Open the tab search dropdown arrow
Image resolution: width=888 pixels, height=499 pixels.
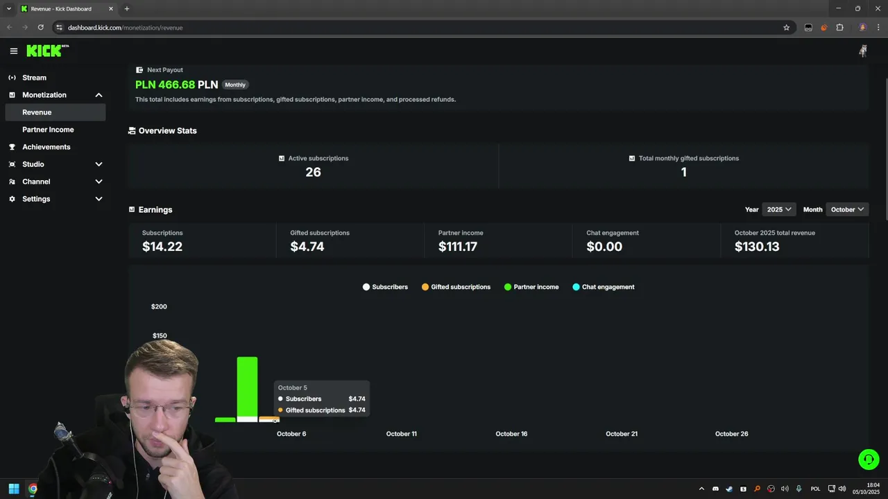point(8,9)
